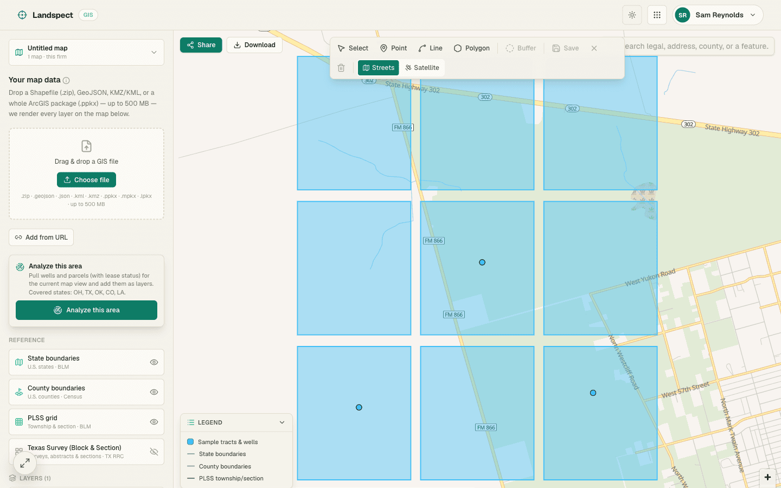Click the GIS badge next to Landspect
Screen dimensions: 781x488
coord(88,15)
